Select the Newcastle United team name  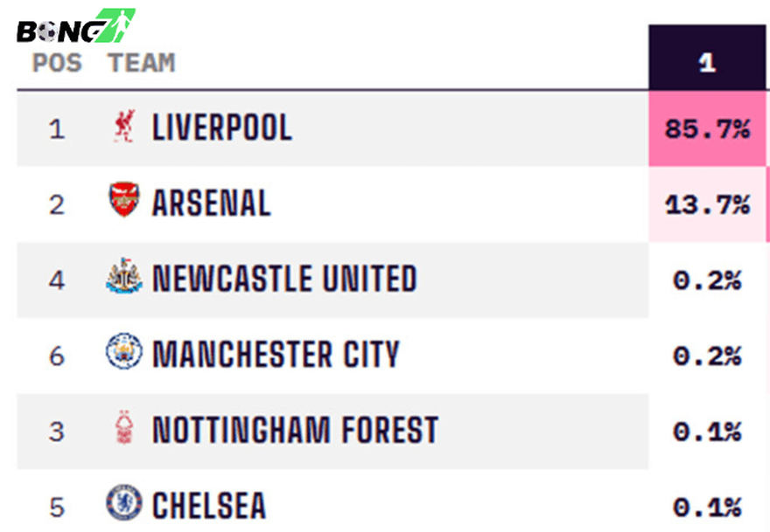point(284,279)
